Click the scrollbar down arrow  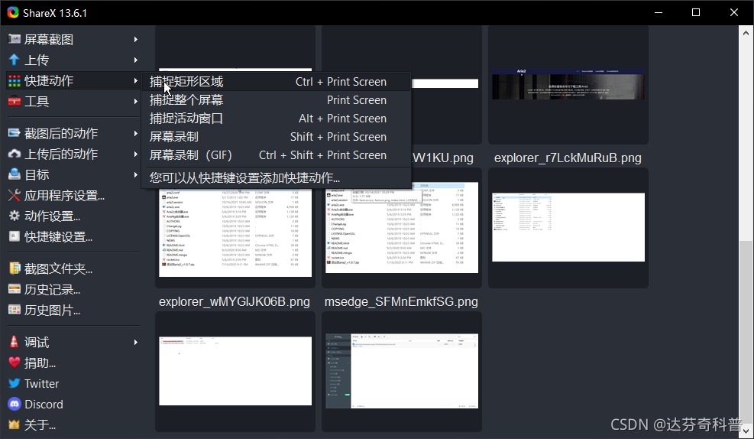746,431
